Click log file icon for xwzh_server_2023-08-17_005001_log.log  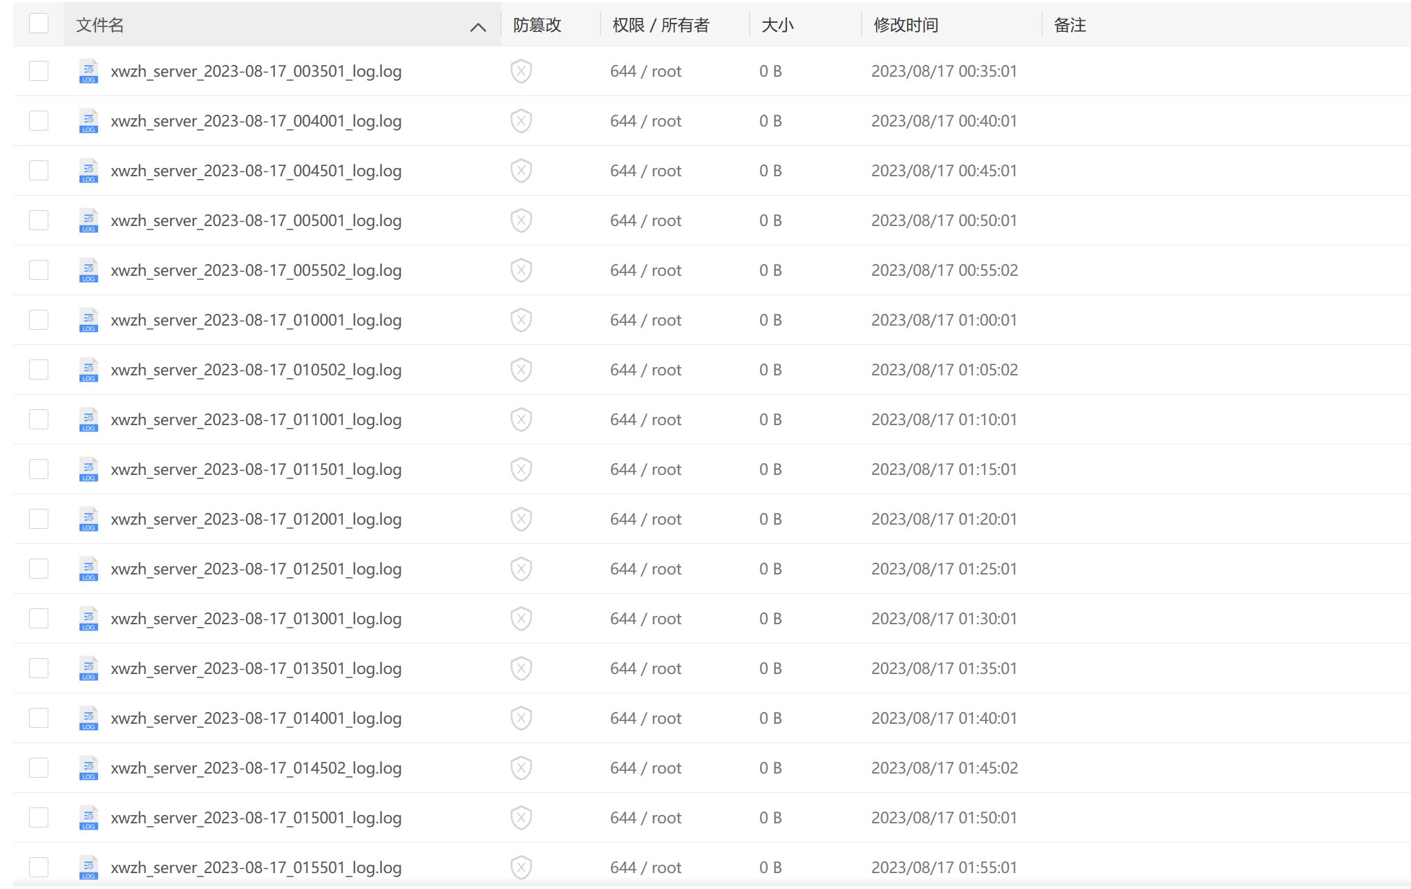(x=88, y=221)
